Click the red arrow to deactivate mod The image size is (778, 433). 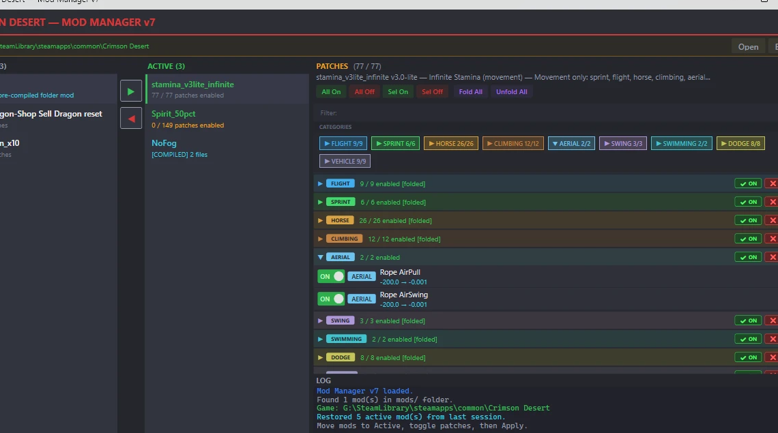pyautogui.click(x=131, y=118)
